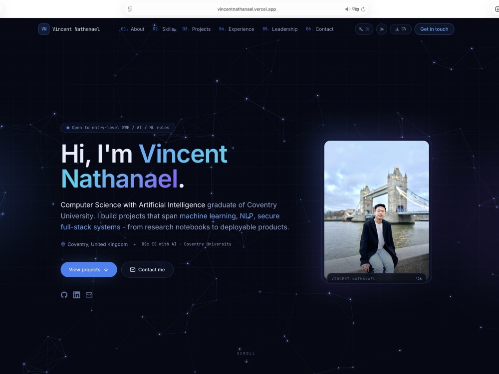The height and width of the screenshot is (374, 499).
Task: Open the GitHub profile icon
Action: tap(64, 295)
